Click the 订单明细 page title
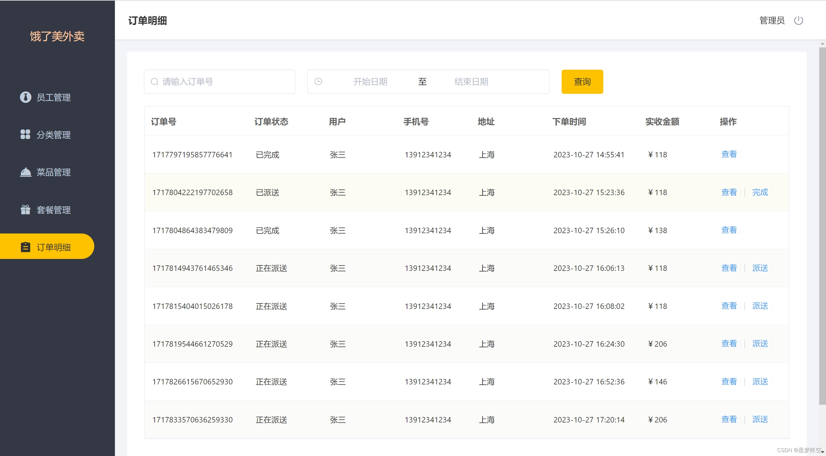 point(148,21)
